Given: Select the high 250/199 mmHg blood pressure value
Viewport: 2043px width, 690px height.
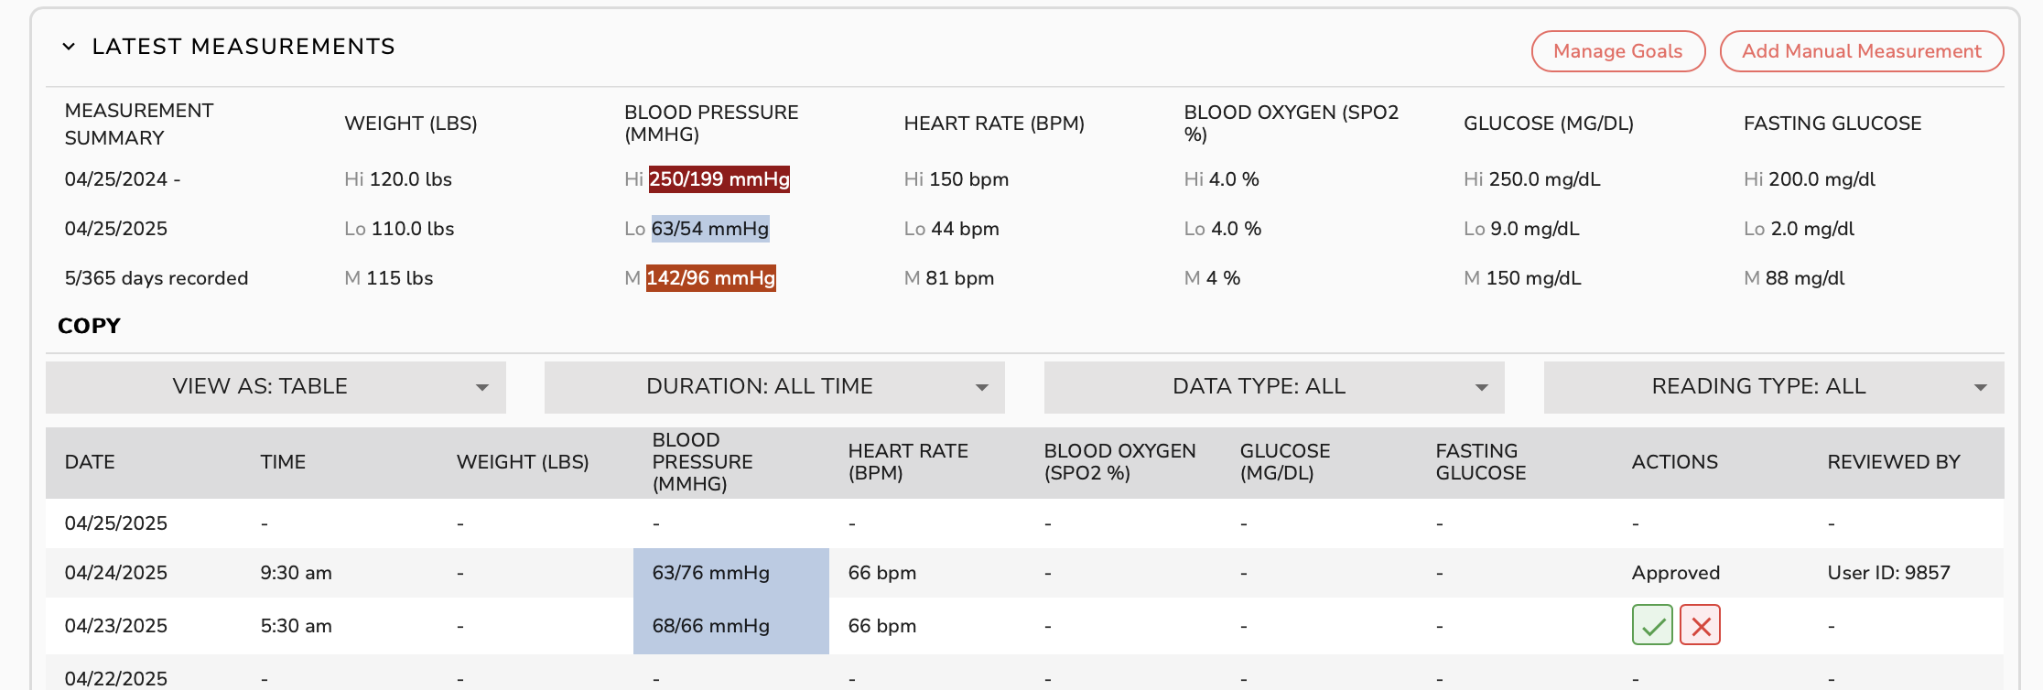Looking at the screenshot, I should (719, 179).
